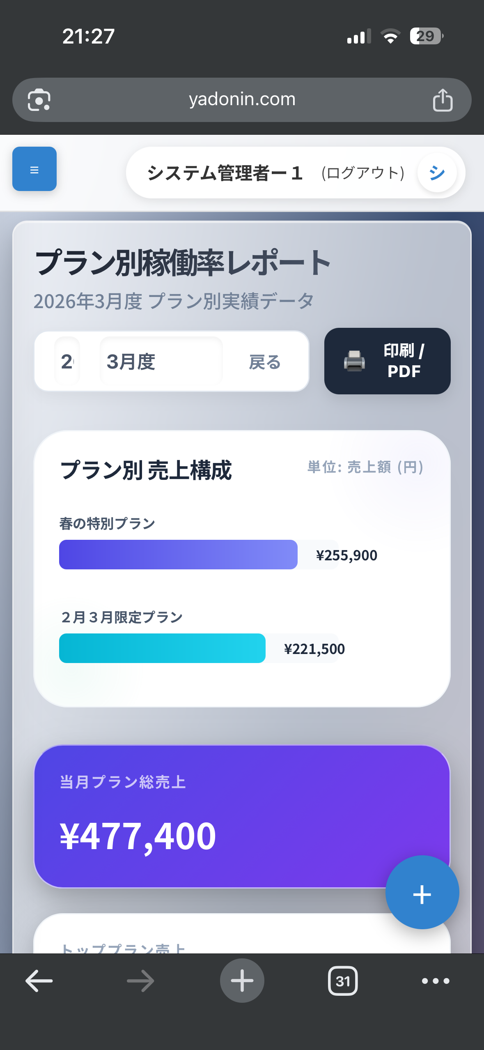Viewport: 484px width, 1050px height.
Task: Tap the share icon in address bar
Action: [443, 100]
